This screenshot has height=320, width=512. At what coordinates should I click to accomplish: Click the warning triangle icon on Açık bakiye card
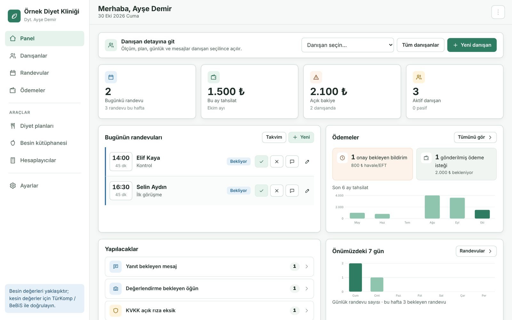click(x=316, y=77)
